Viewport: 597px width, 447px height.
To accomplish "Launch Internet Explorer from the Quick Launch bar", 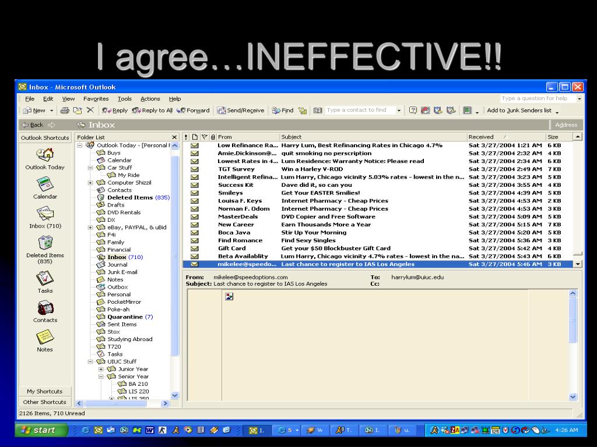I will 85,430.
